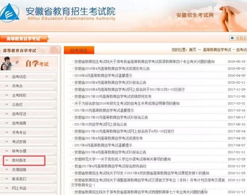
Task: Click the date 2017-11-29
Action: click(x=236, y=89)
